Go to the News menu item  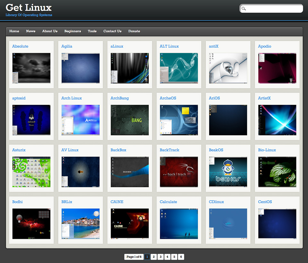31,31
